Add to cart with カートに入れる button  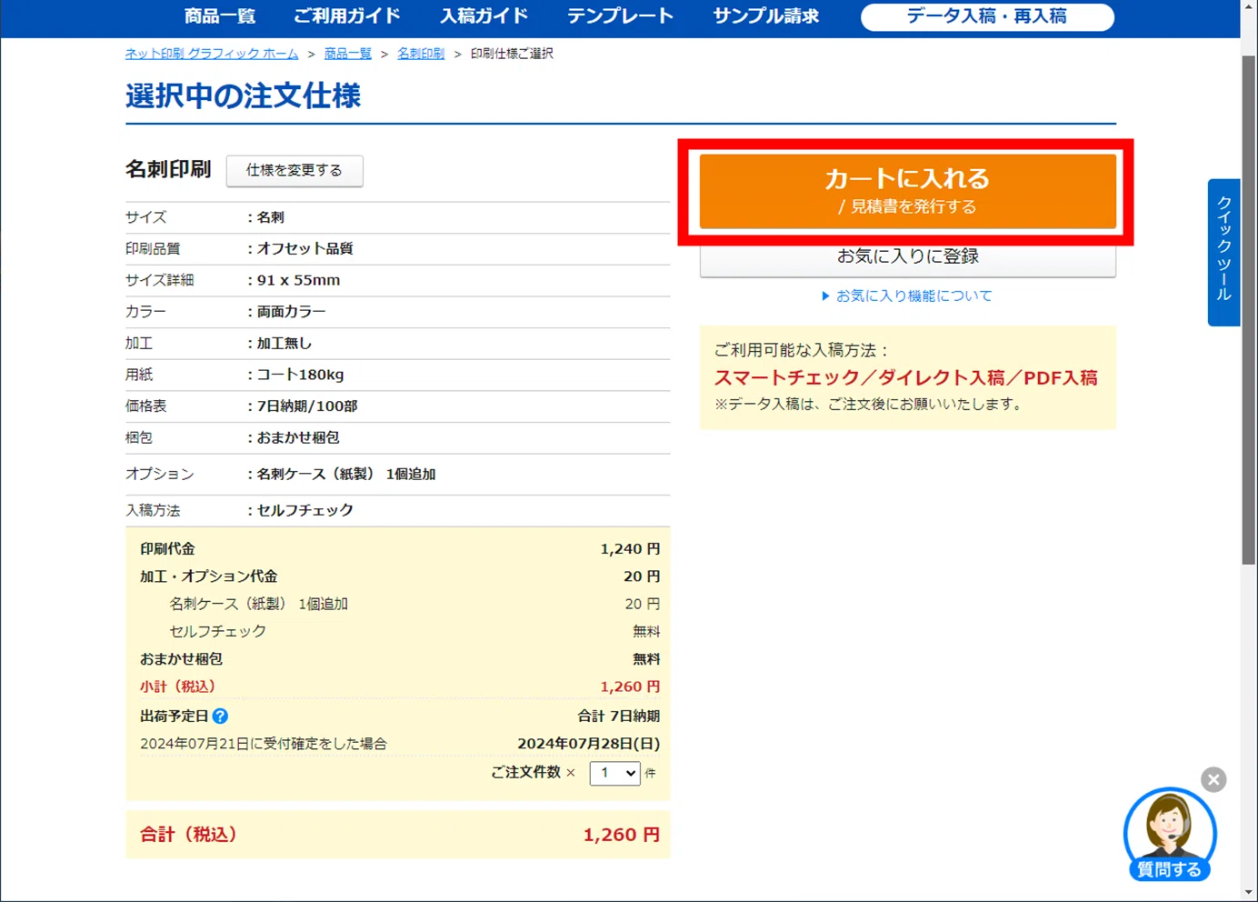907,191
